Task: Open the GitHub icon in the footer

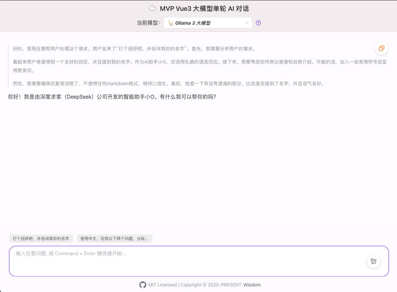Action: pos(142,285)
